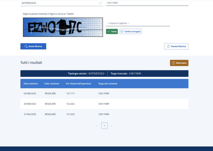Image resolution: width=213 pixels, height=151 pixels.
Task: Select the date 27/06/2020 cell
Action: 30,114
